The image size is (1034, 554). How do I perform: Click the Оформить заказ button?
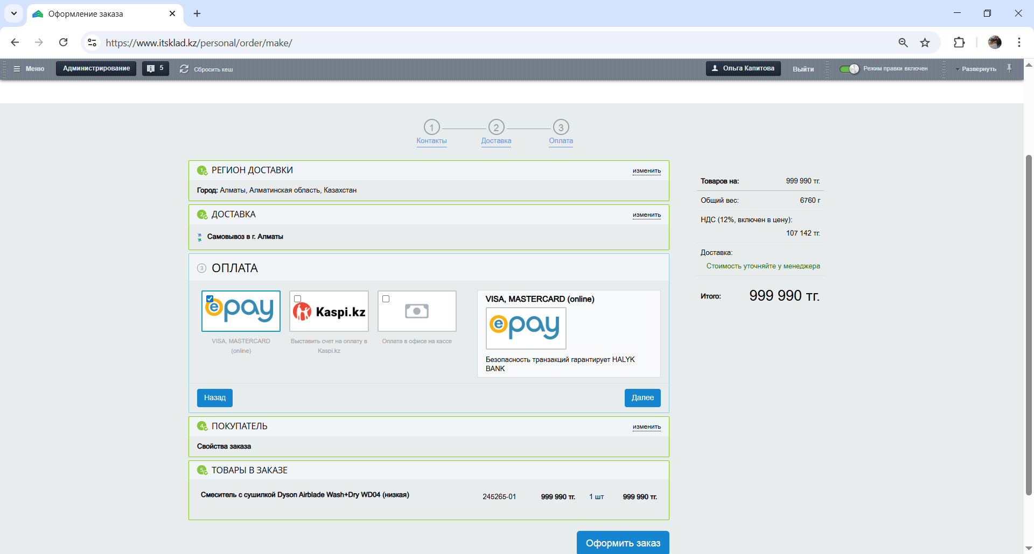[623, 543]
